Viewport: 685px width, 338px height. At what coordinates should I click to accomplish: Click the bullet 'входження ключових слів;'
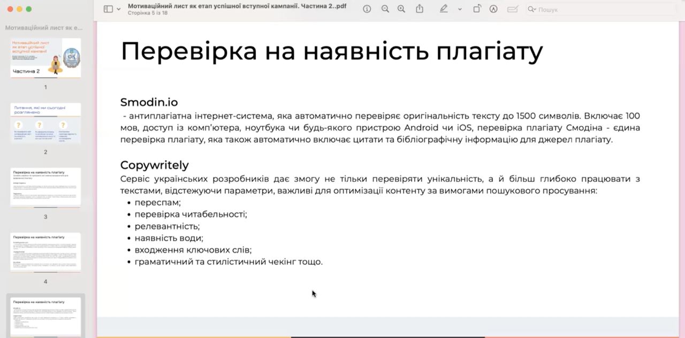coord(193,250)
